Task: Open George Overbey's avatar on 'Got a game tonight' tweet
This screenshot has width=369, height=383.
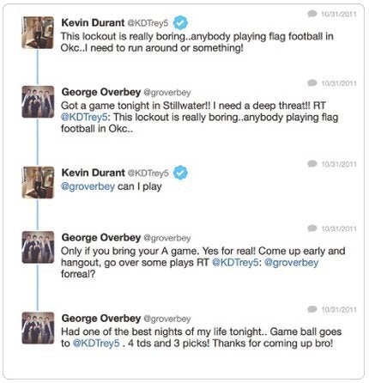Action: [38, 101]
